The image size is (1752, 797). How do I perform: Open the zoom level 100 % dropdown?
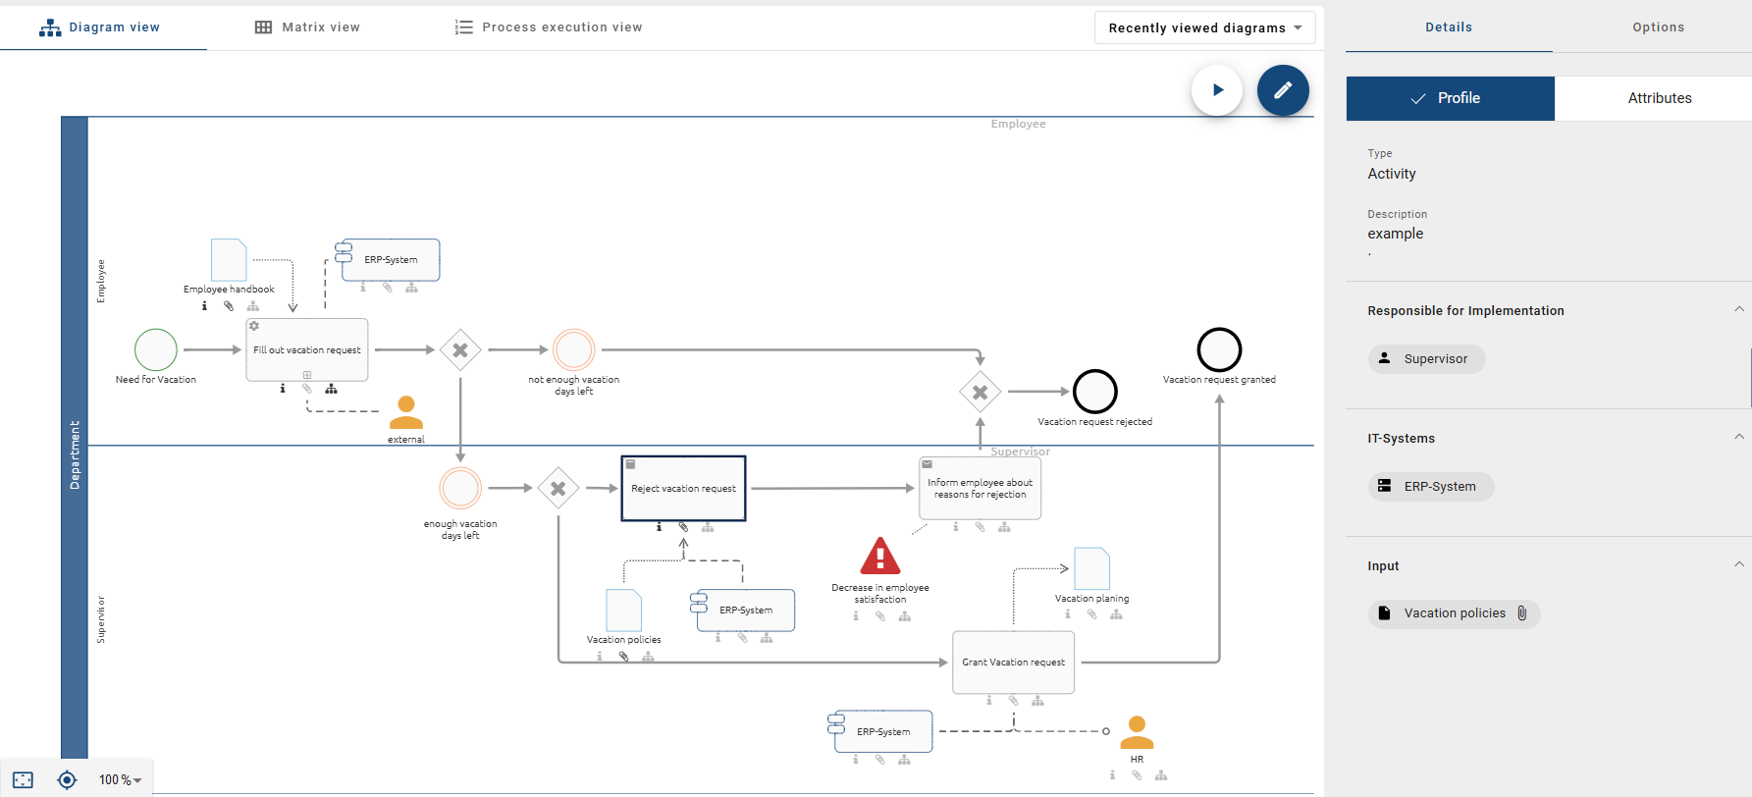click(x=120, y=780)
